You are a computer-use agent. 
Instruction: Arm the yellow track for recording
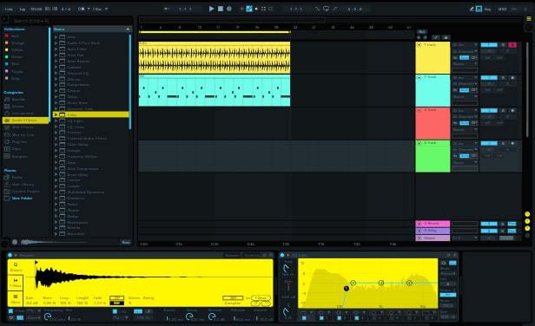coord(512,45)
